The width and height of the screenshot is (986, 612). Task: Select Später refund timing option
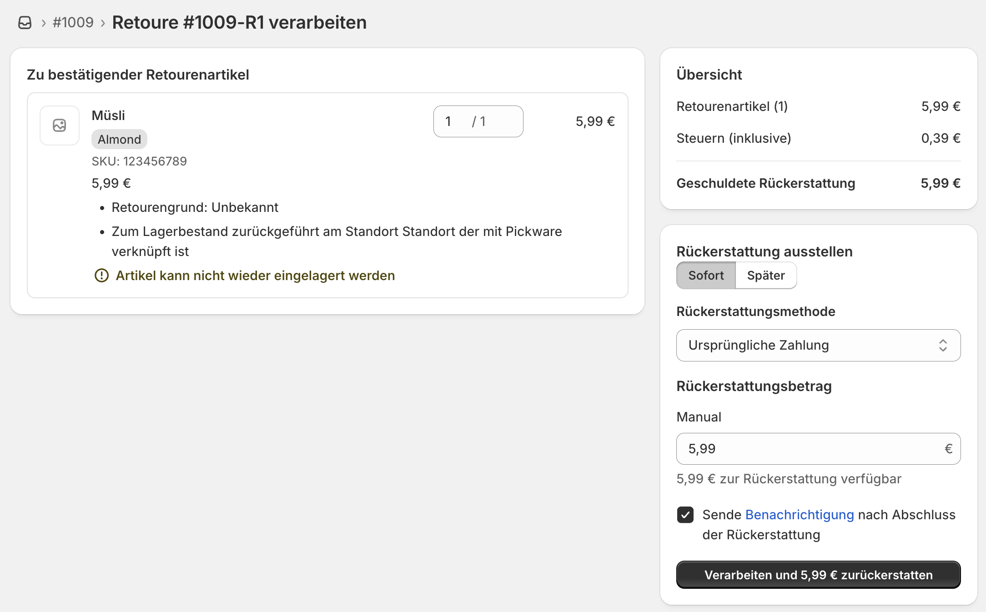coord(766,276)
